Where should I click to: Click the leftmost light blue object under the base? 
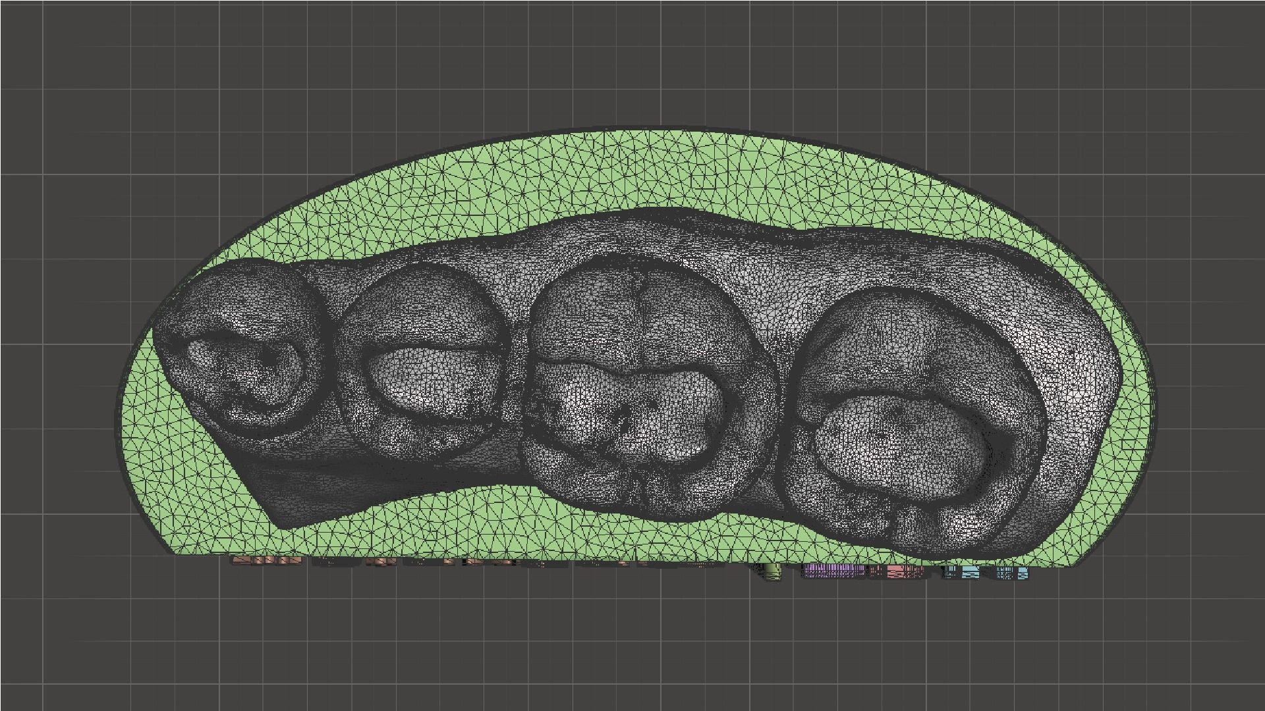tap(969, 573)
